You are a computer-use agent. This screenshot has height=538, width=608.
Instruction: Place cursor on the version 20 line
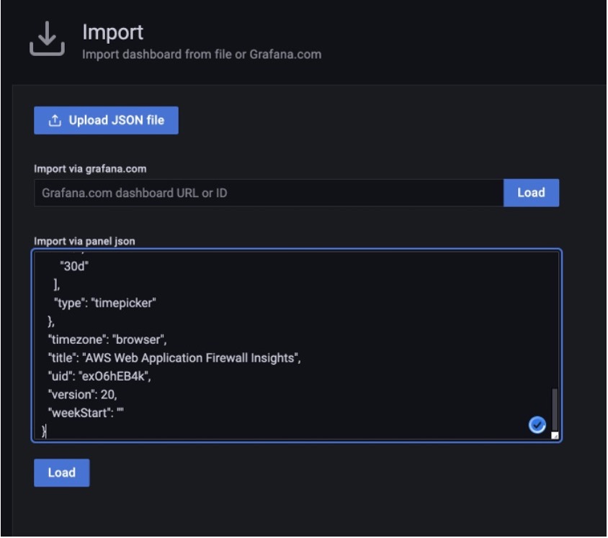coord(82,394)
